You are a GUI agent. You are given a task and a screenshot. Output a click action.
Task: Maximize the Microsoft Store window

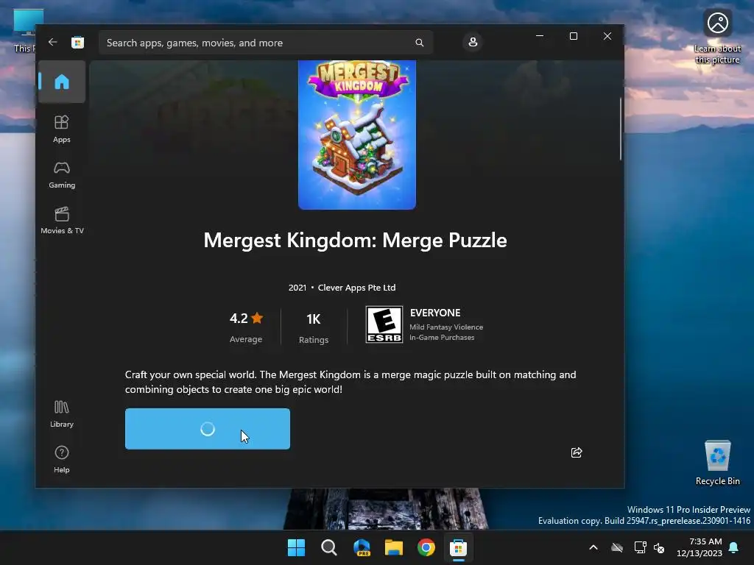[x=573, y=36]
